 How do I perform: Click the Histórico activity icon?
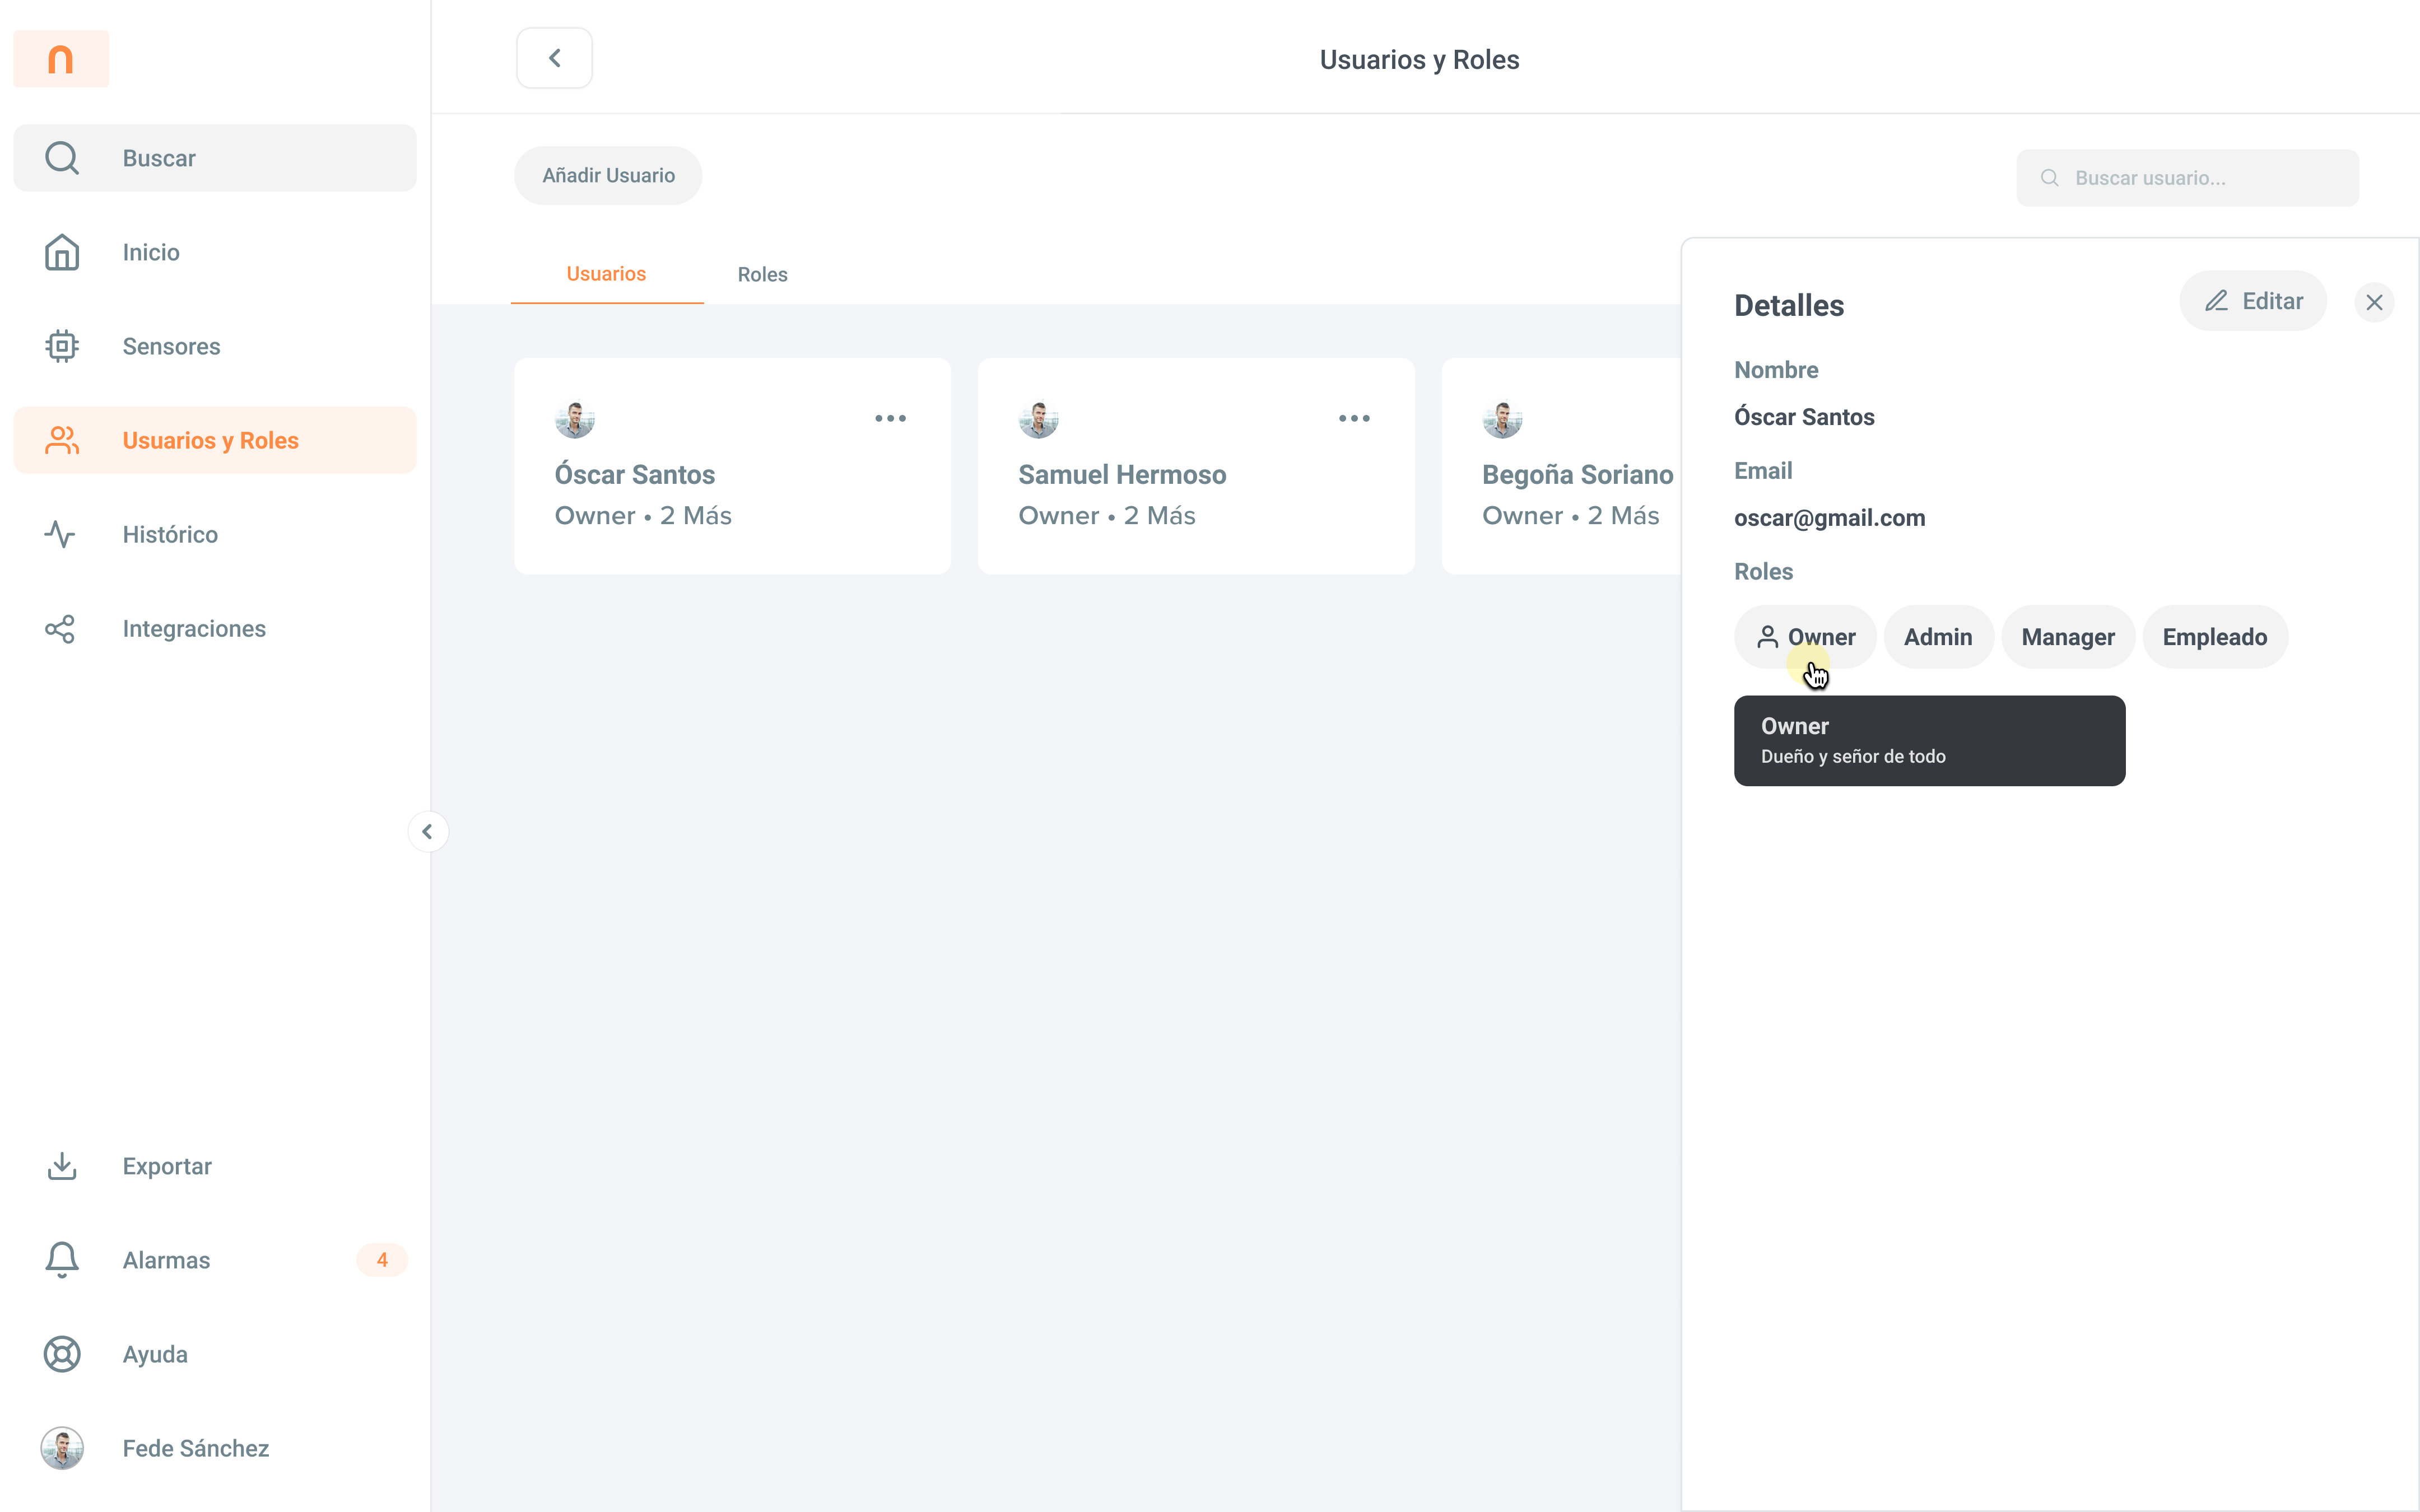(61, 534)
